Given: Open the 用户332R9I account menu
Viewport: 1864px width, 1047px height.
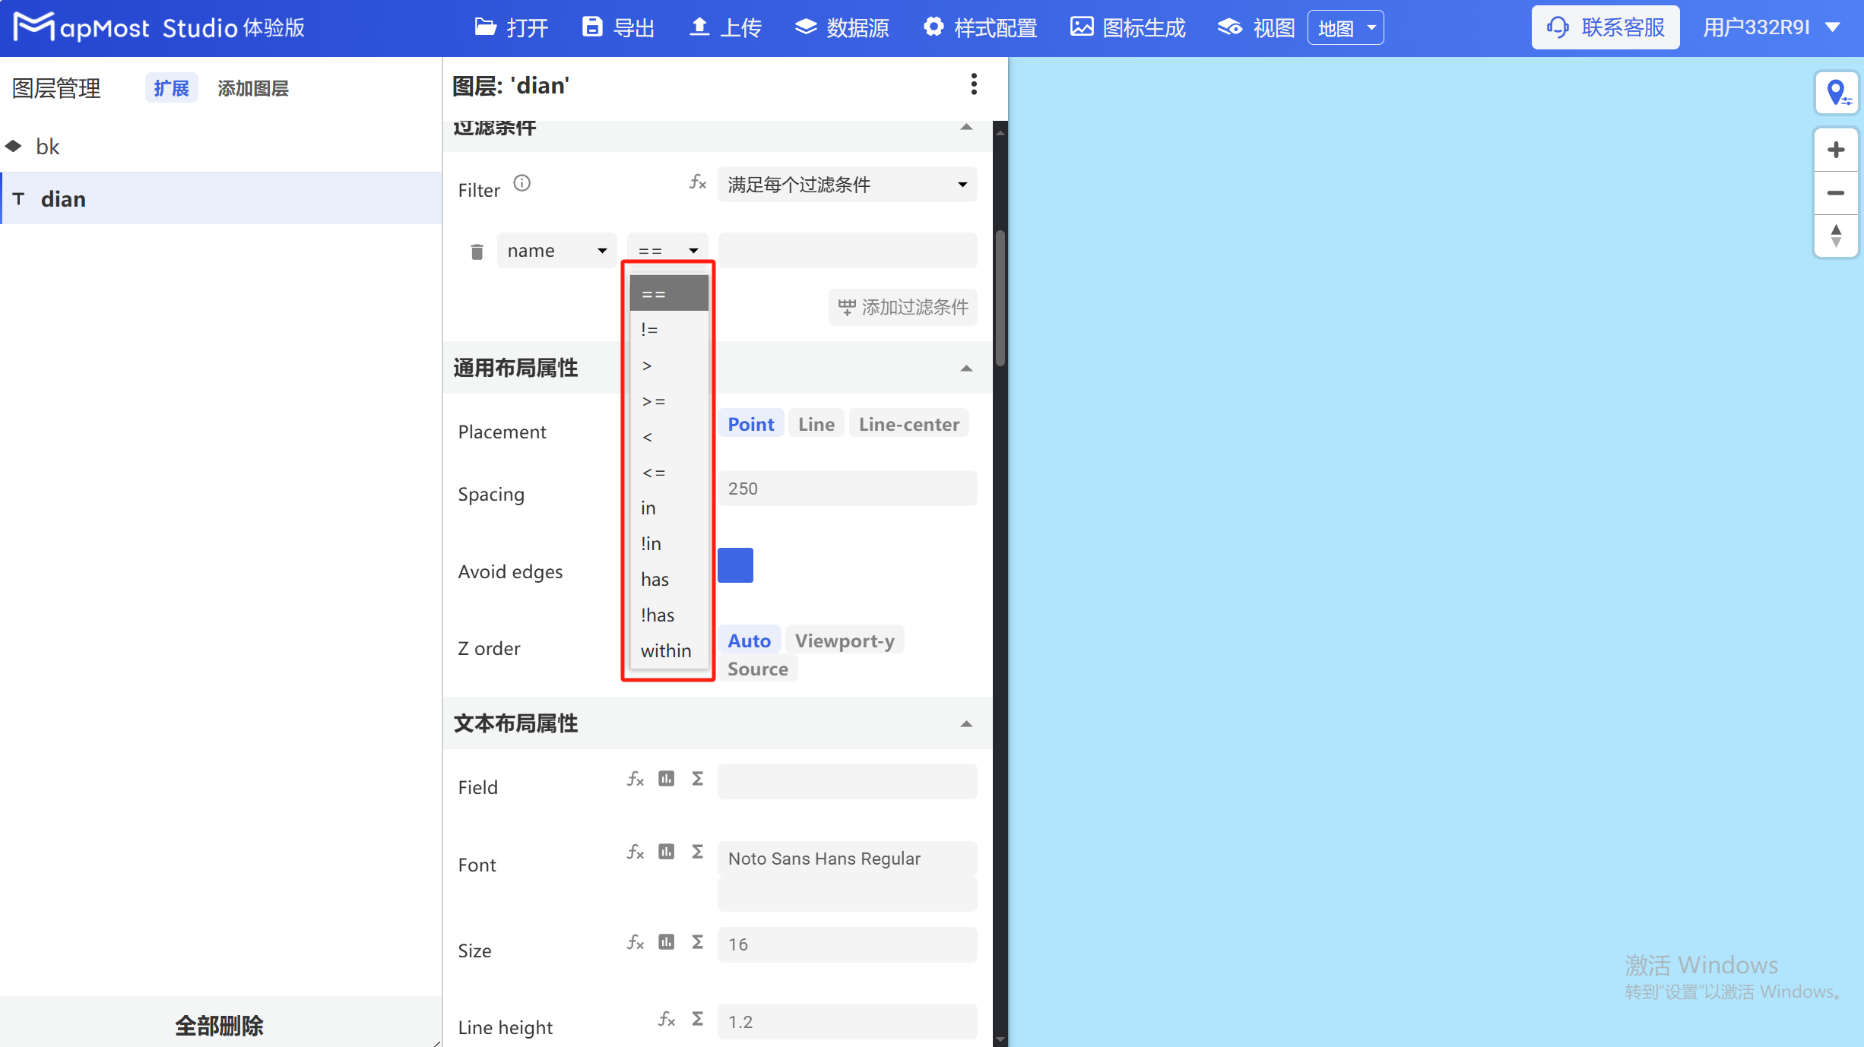Looking at the screenshot, I should tap(1771, 27).
